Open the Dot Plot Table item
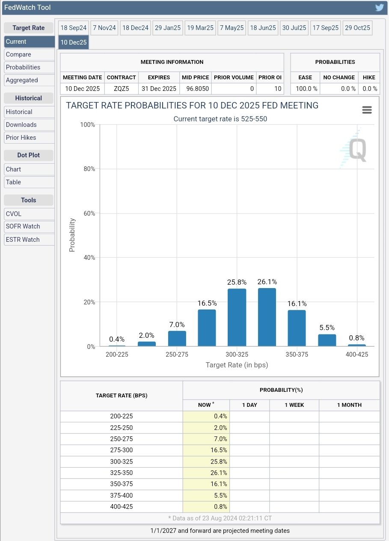389x541 pixels. click(30, 182)
